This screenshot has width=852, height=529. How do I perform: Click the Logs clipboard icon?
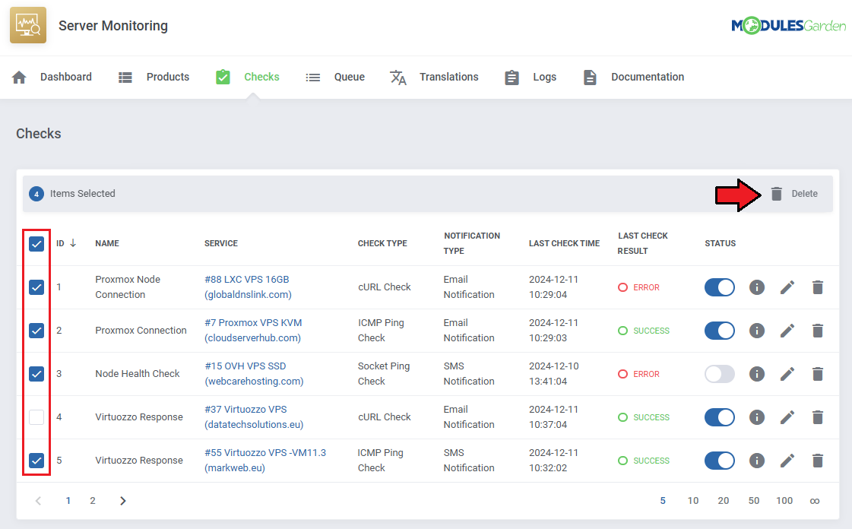[512, 78]
